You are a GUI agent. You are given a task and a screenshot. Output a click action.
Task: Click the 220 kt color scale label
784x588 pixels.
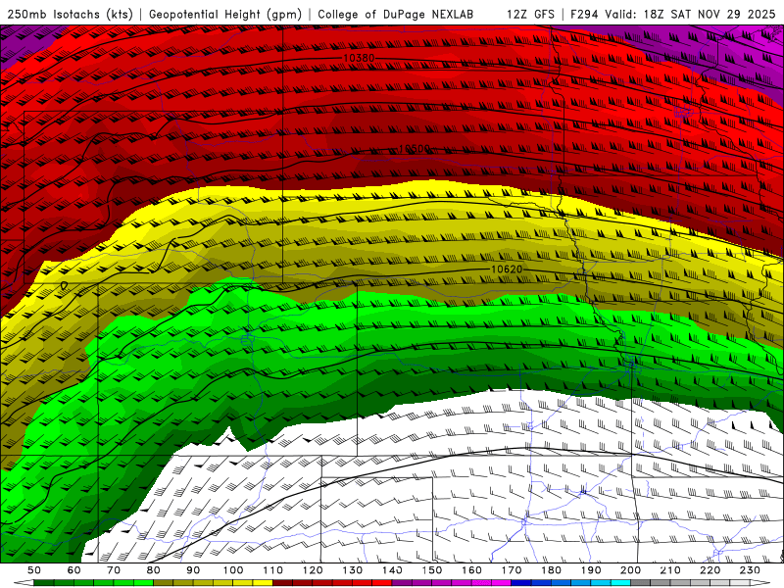[710, 570]
